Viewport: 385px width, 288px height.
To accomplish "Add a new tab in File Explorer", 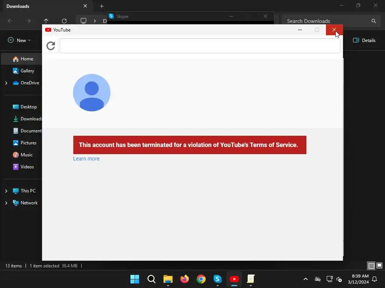I will pos(102,6).
